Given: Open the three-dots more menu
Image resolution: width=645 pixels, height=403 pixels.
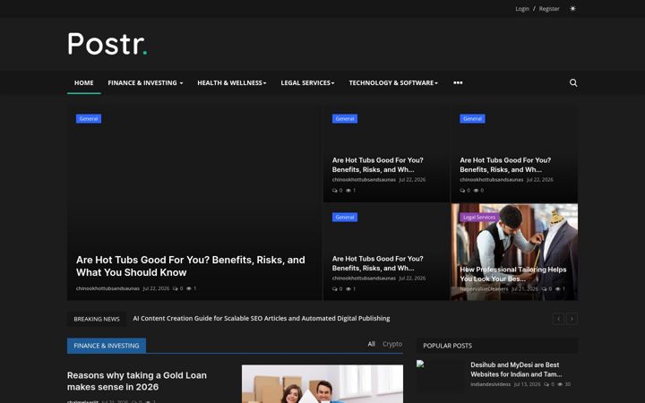Looking at the screenshot, I should click(458, 82).
